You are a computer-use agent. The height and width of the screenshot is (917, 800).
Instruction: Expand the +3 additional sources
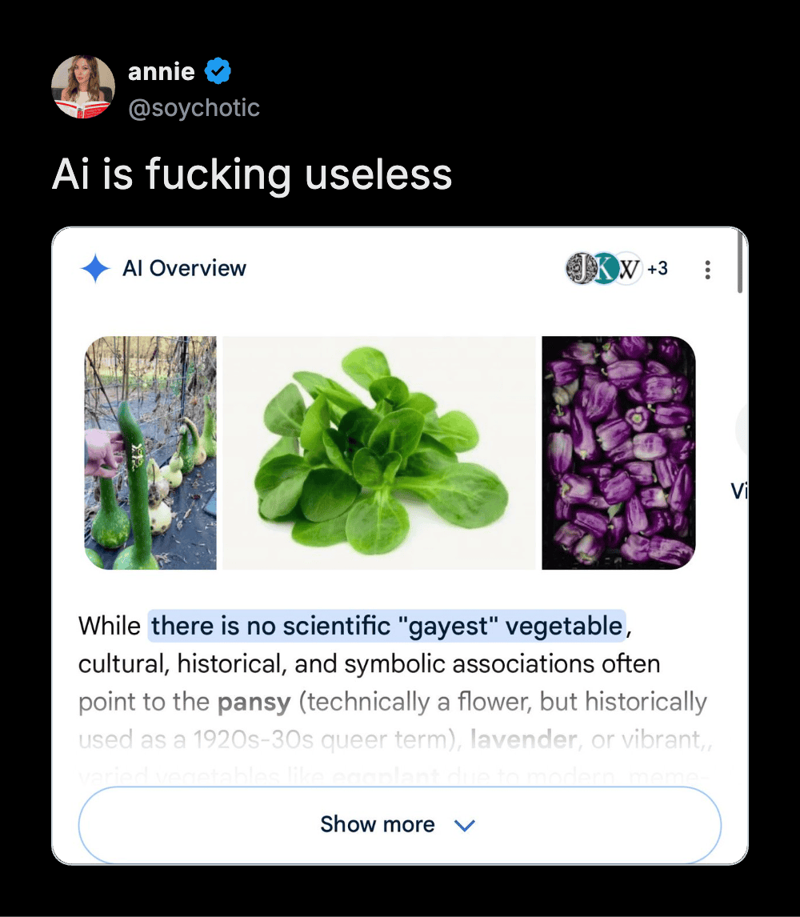658,269
